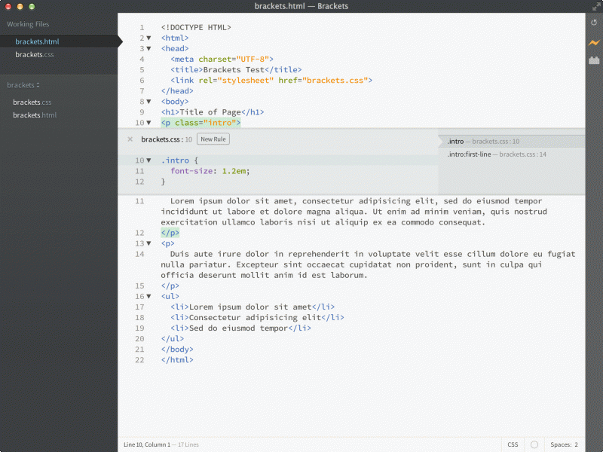Viewport: 603px width, 452px height.
Task: Click the DOCTYPE HTML line
Action: click(196, 27)
